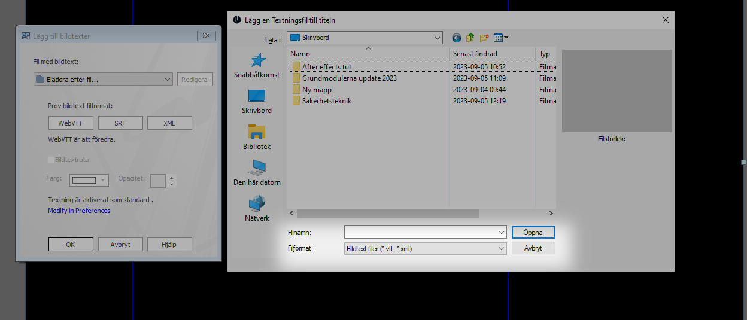The width and height of the screenshot is (747, 320).
Task: Go back with the blue arrow icon
Action: (457, 38)
